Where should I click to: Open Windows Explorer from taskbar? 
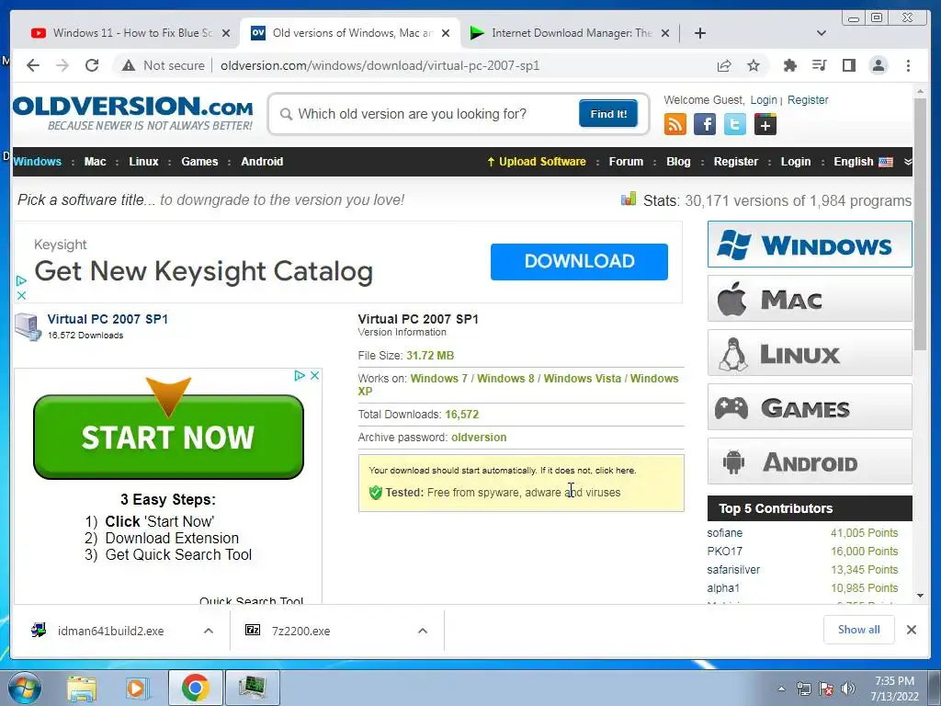point(82,688)
